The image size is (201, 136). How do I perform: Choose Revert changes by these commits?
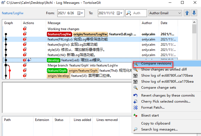[166, 96]
